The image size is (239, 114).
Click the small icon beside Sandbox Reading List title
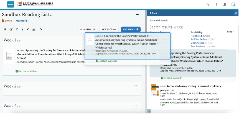pyautogui.click(x=51, y=15)
